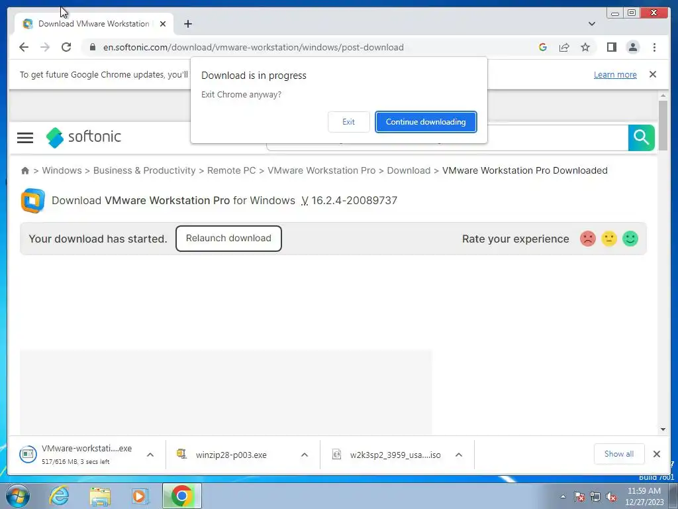Rate experience with yellow neutral face
Image resolution: width=678 pixels, height=509 pixels.
(x=609, y=239)
